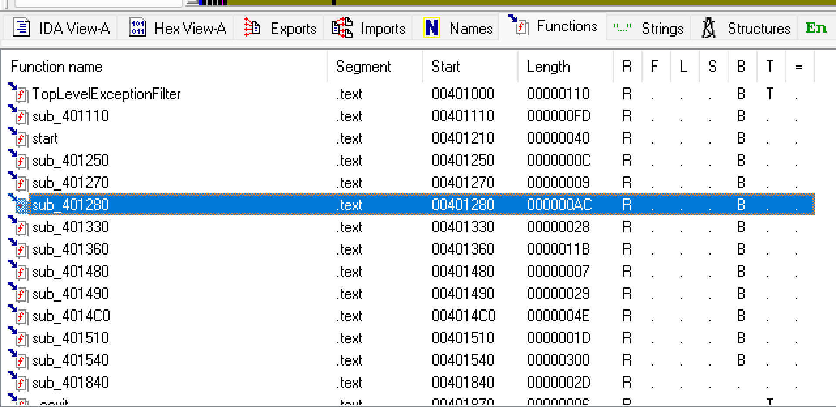This screenshot has height=407, width=836.
Task: Click length value 0000011B
Action: 558,249
